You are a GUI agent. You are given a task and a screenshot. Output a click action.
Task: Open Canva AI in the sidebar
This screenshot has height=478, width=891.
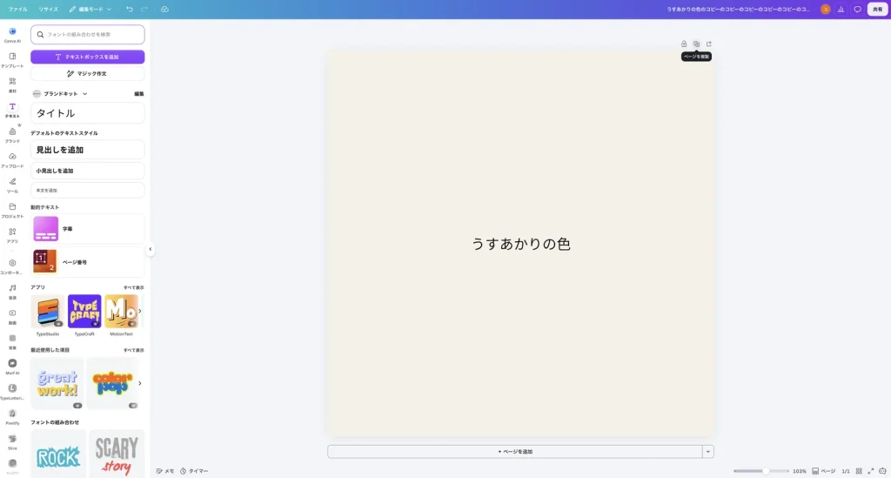pyautogui.click(x=12, y=35)
